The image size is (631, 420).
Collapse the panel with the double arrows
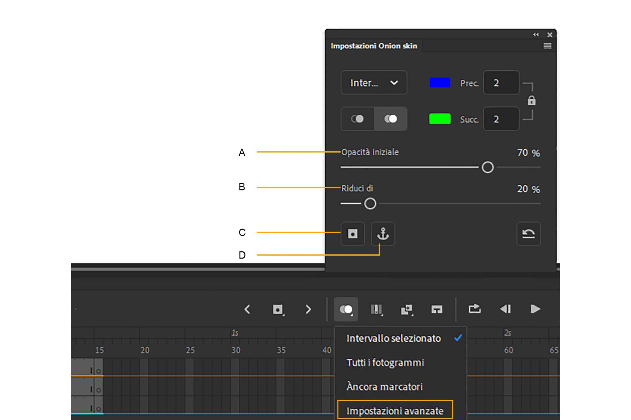pyautogui.click(x=536, y=34)
